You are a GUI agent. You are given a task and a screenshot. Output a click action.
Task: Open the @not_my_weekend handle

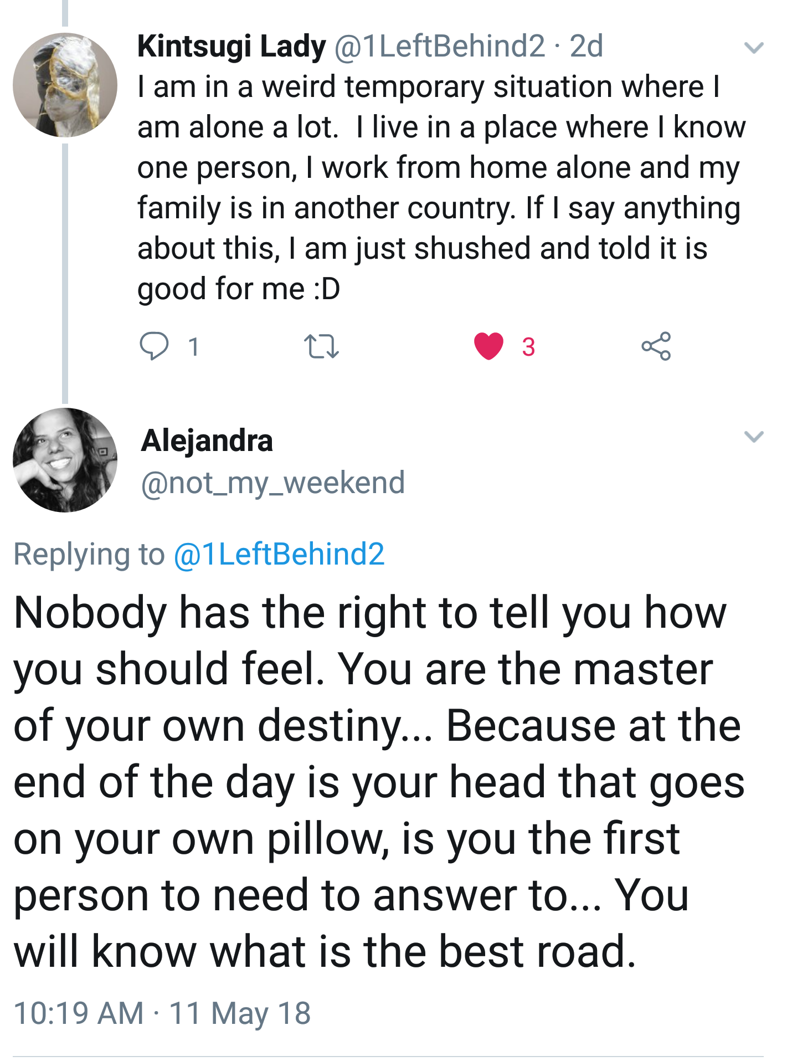273,483
